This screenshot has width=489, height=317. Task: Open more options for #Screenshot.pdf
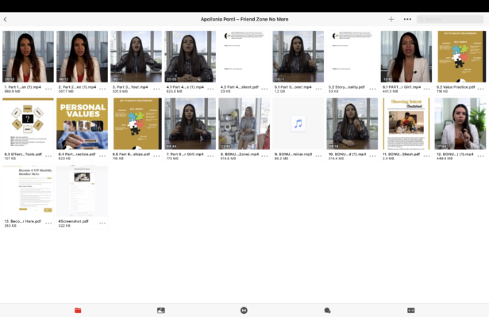(x=102, y=223)
